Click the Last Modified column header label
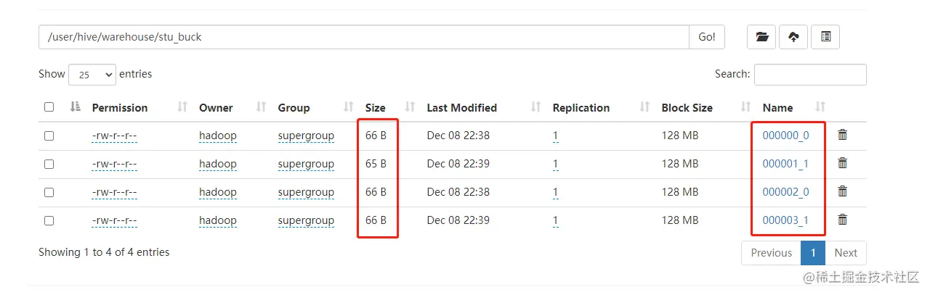930x295 pixels. pyautogui.click(x=462, y=107)
